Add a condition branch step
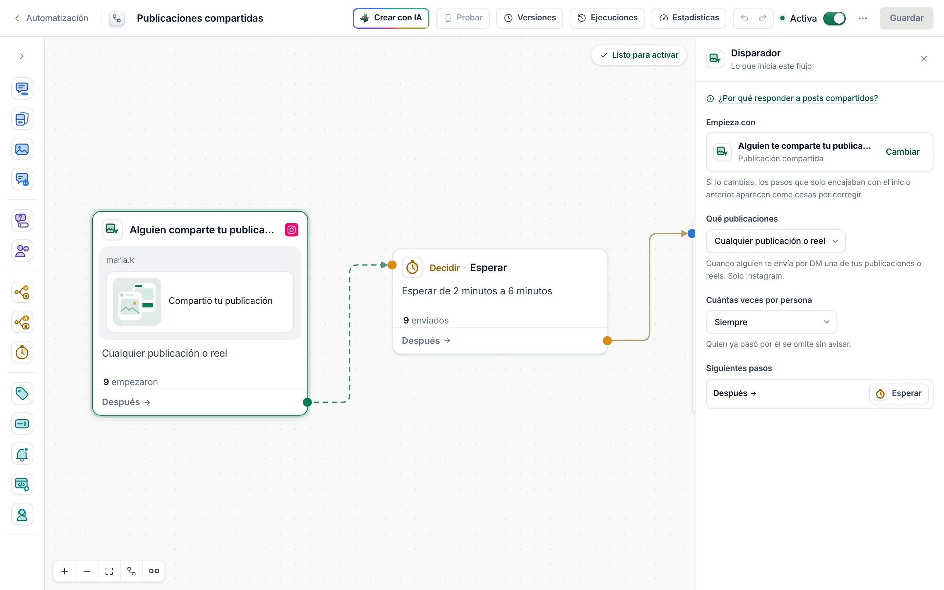This screenshot has width=944, height=590. pyautogui.click(x=22, y=292)
